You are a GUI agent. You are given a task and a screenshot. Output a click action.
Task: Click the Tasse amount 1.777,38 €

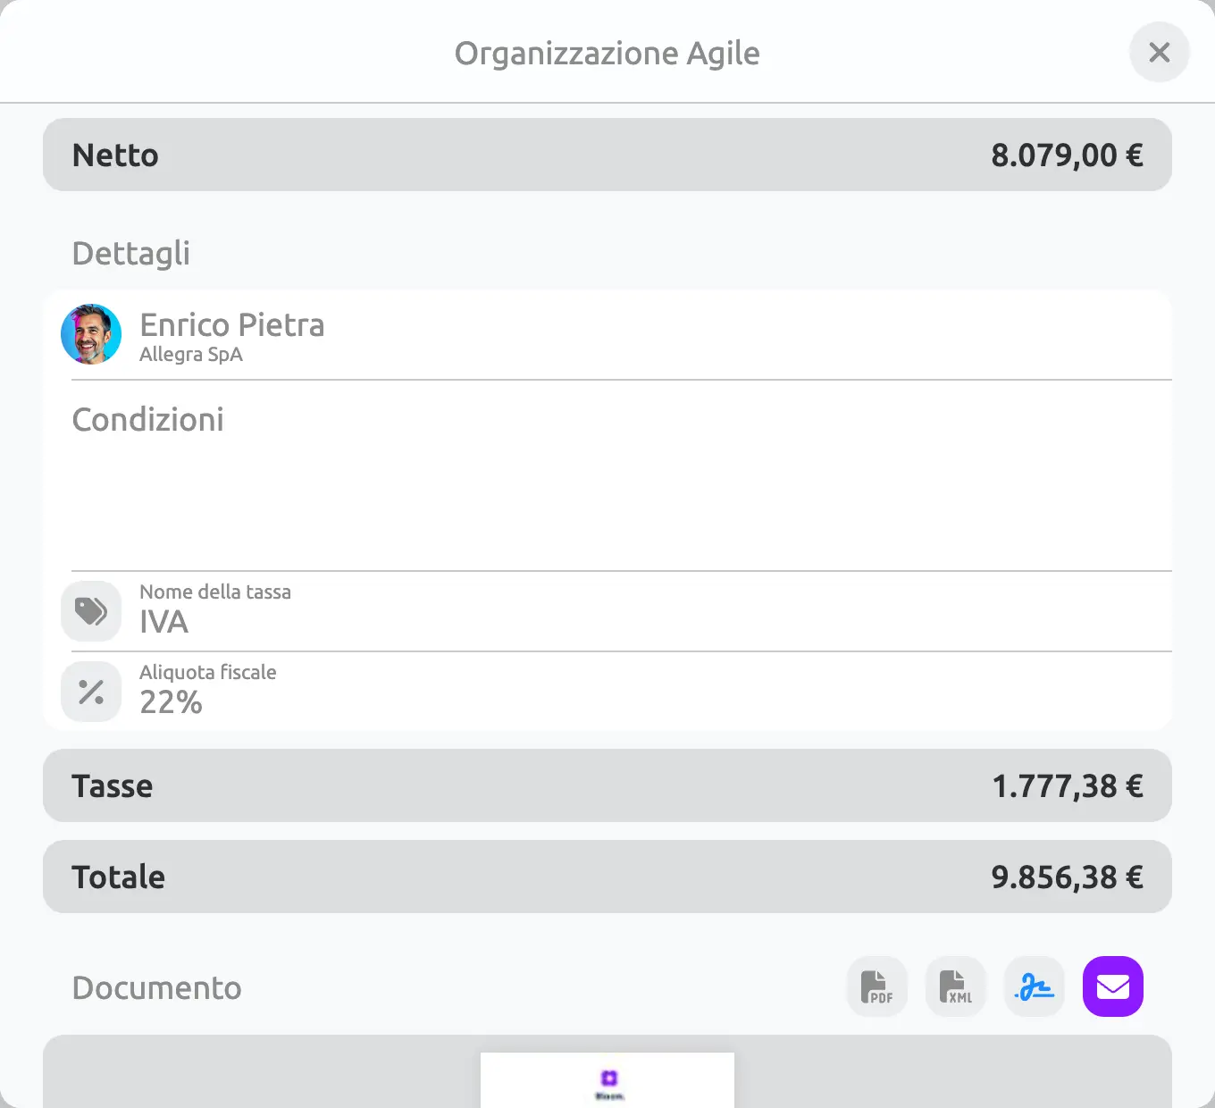[x=1068, y=785]
